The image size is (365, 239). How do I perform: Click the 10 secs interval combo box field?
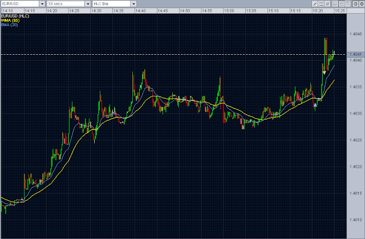66,4
